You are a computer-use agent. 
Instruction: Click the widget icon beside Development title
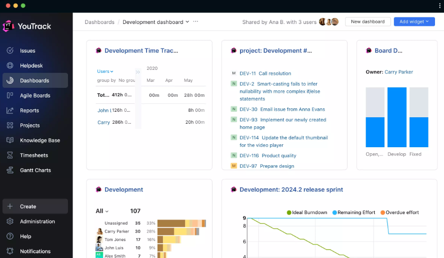[98, 190]
